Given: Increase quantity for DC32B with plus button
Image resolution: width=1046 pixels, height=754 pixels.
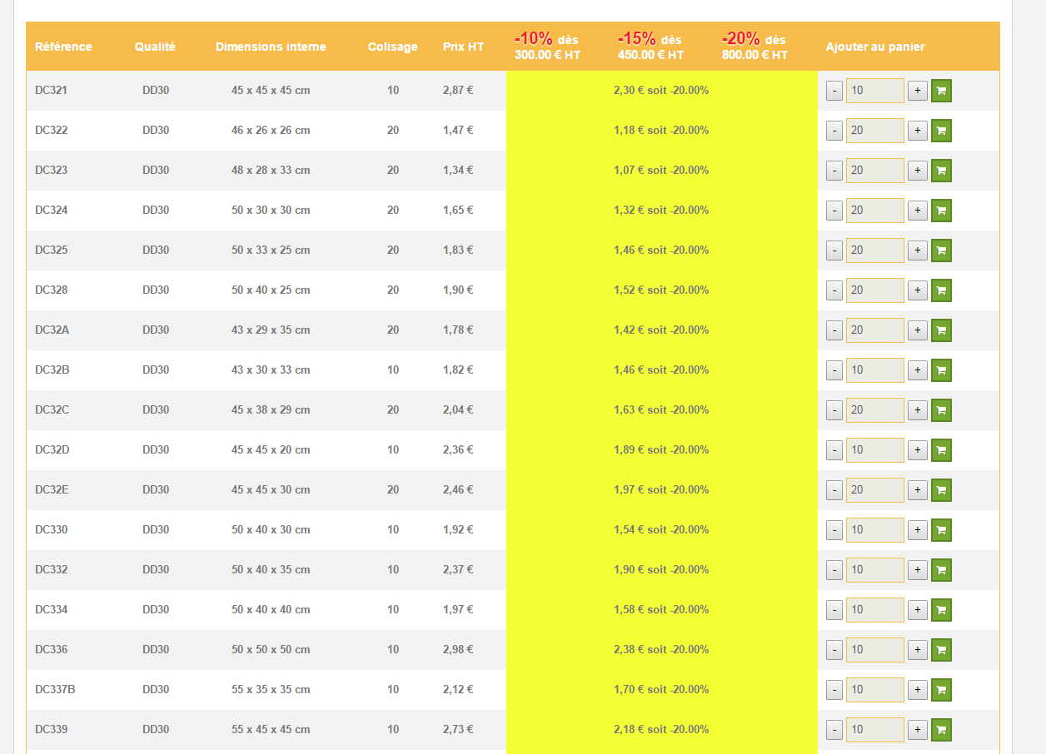Looking at the screenshot, I should (917, 370).
